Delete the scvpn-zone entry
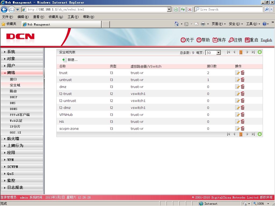This screenshot has width=275, height=206. pyautogui.click(x=243, y=128)
